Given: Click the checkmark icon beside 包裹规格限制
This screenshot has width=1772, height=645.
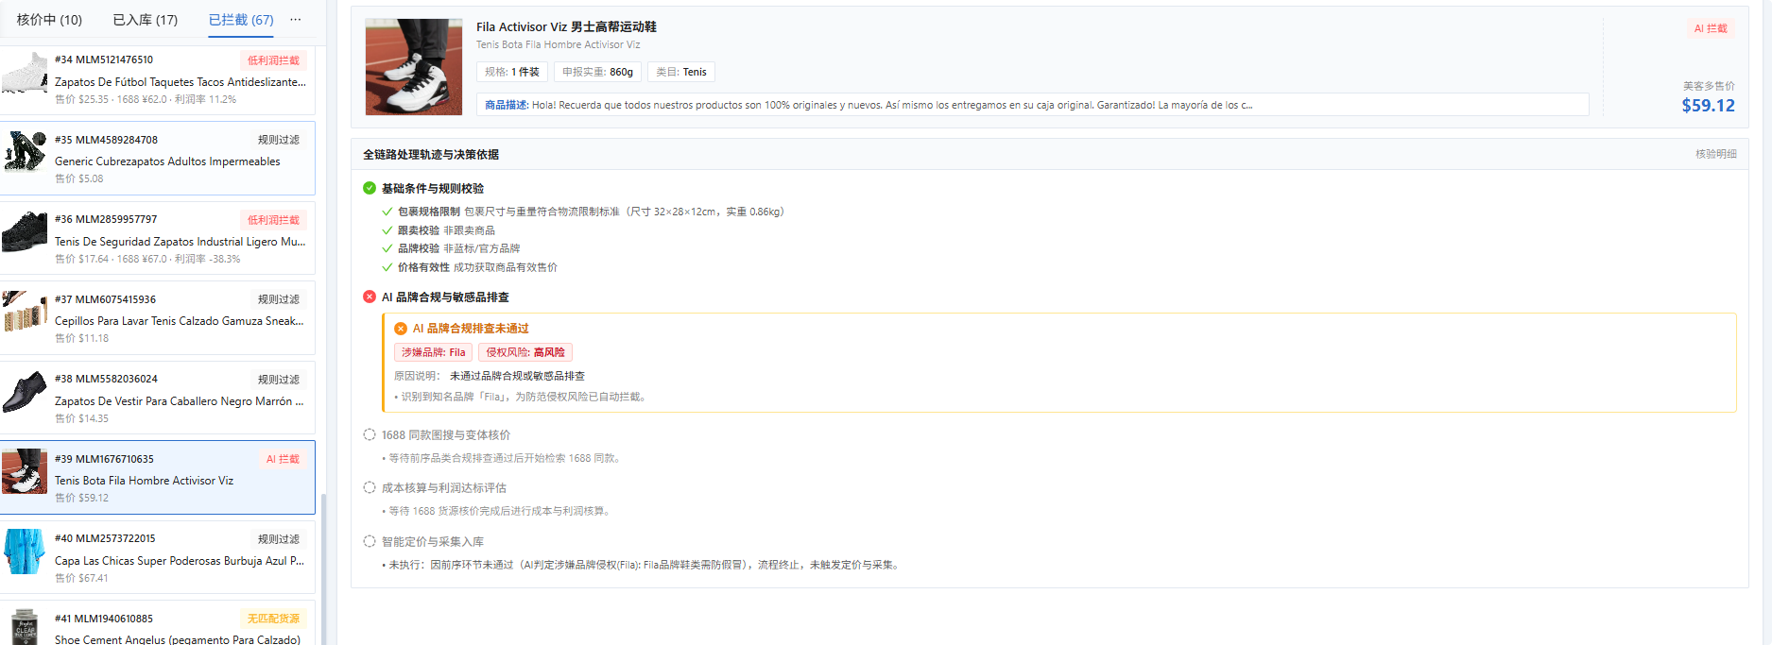Looking at the screenshot, I should (387, 212).
